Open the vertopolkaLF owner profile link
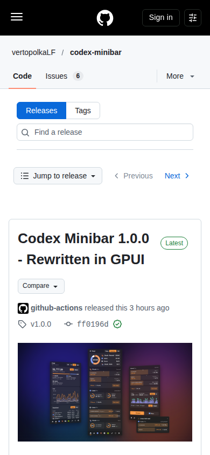Screen dimensions: 210x455 click(33, 52)
